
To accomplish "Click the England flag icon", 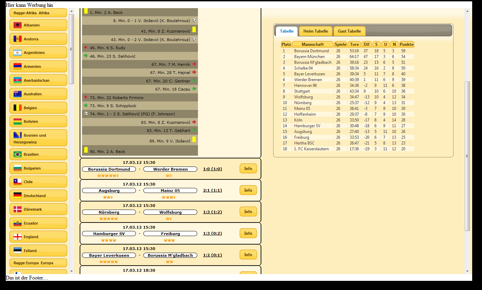I will pos(18,237).
